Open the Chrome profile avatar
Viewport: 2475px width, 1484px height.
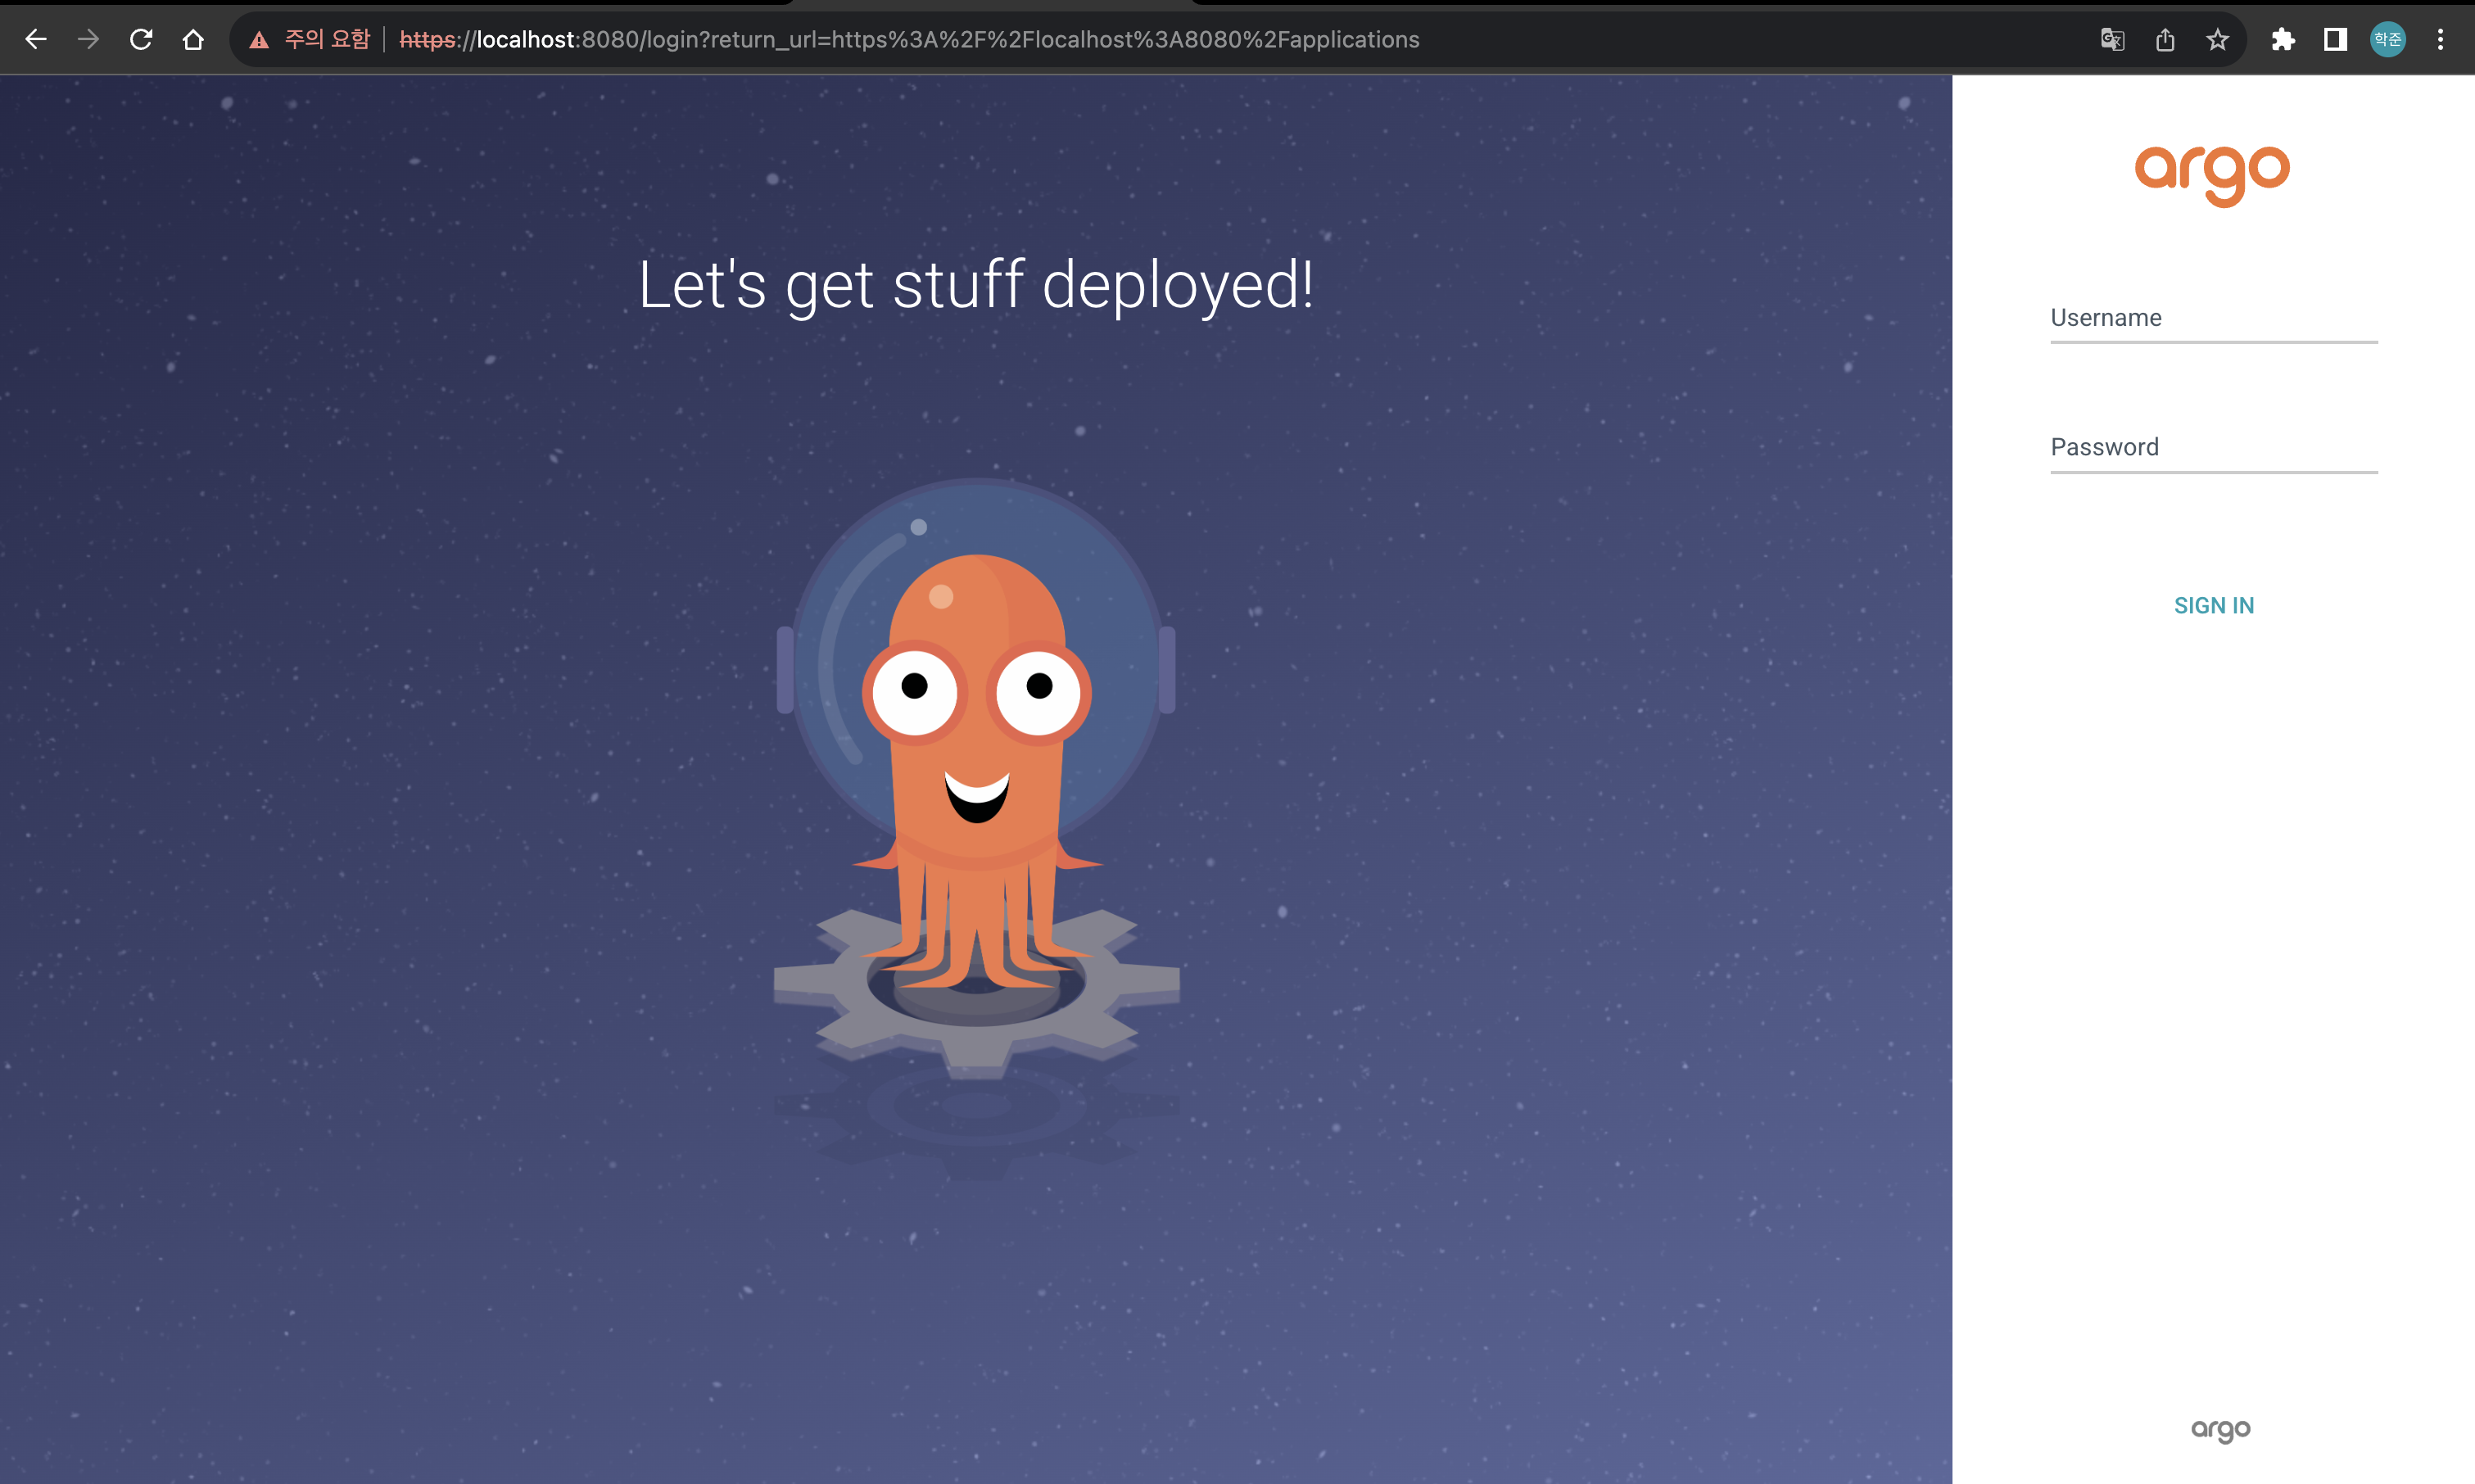click(2387, 39)
